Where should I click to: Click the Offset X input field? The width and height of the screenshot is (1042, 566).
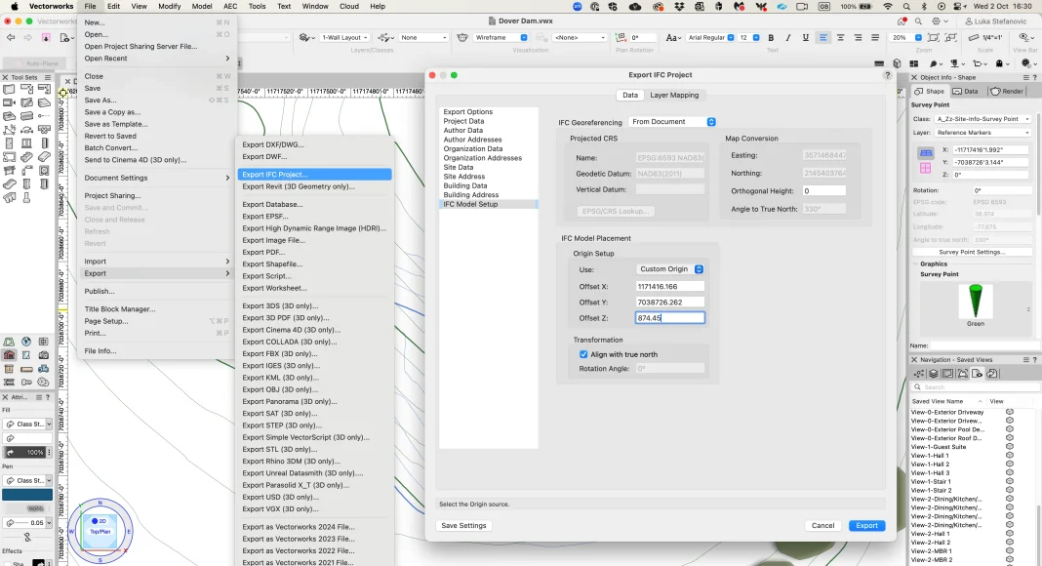click(x=669, y=287)
